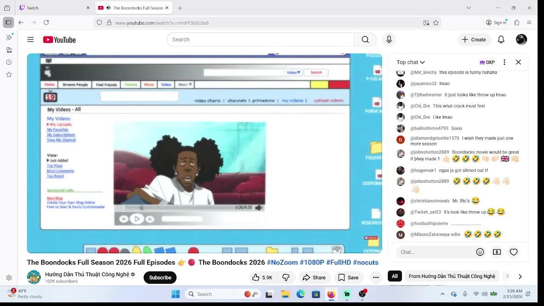Open the live chat more options menu
544x306 pixels.
504,62
